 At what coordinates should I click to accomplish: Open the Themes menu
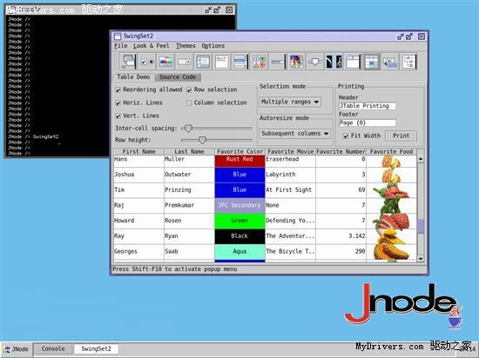tap(186, 46)
